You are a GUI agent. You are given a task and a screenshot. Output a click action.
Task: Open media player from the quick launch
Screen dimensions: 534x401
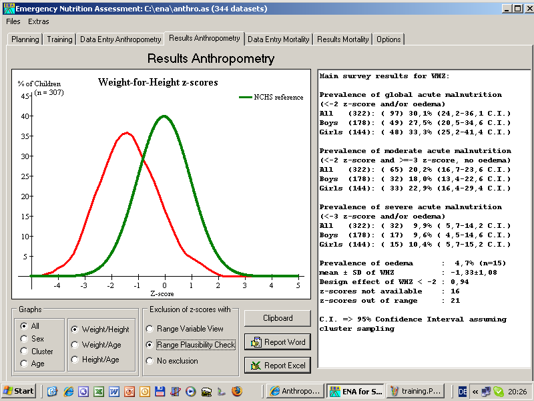click(x=190, y=391)
